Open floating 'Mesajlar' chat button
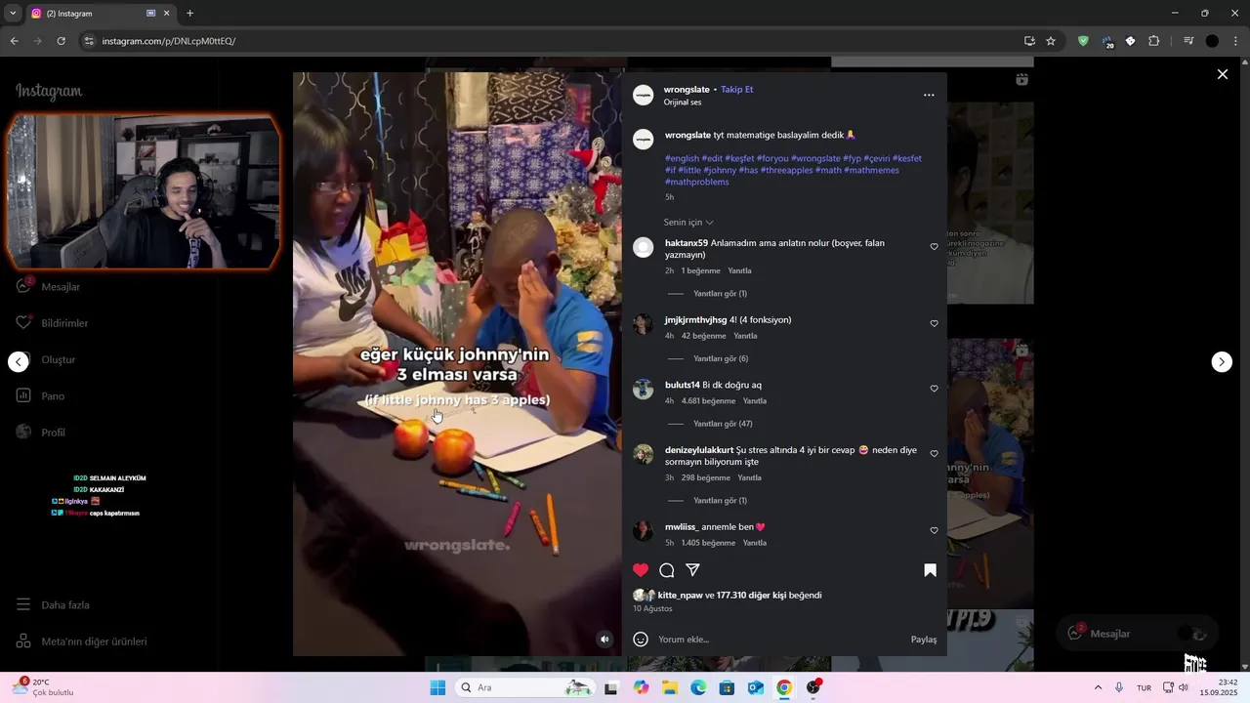This screenshot has width=1250, height=703. 1137,634
